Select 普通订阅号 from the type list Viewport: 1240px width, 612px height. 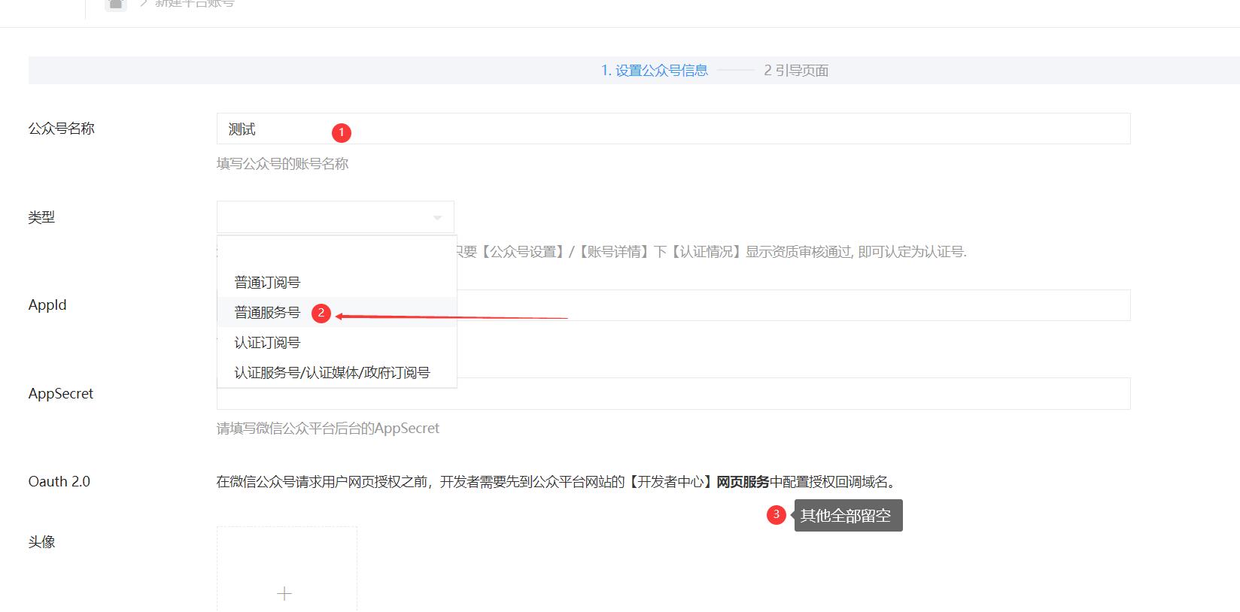pyautogui.click(x=336, y=282)
